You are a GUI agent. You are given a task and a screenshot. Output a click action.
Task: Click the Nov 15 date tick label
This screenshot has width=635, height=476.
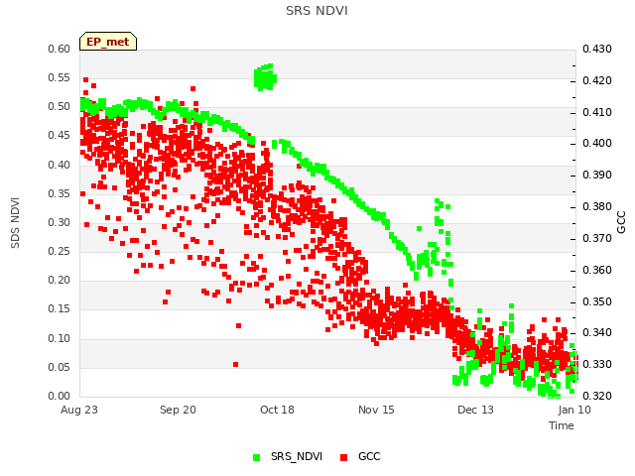376,410
